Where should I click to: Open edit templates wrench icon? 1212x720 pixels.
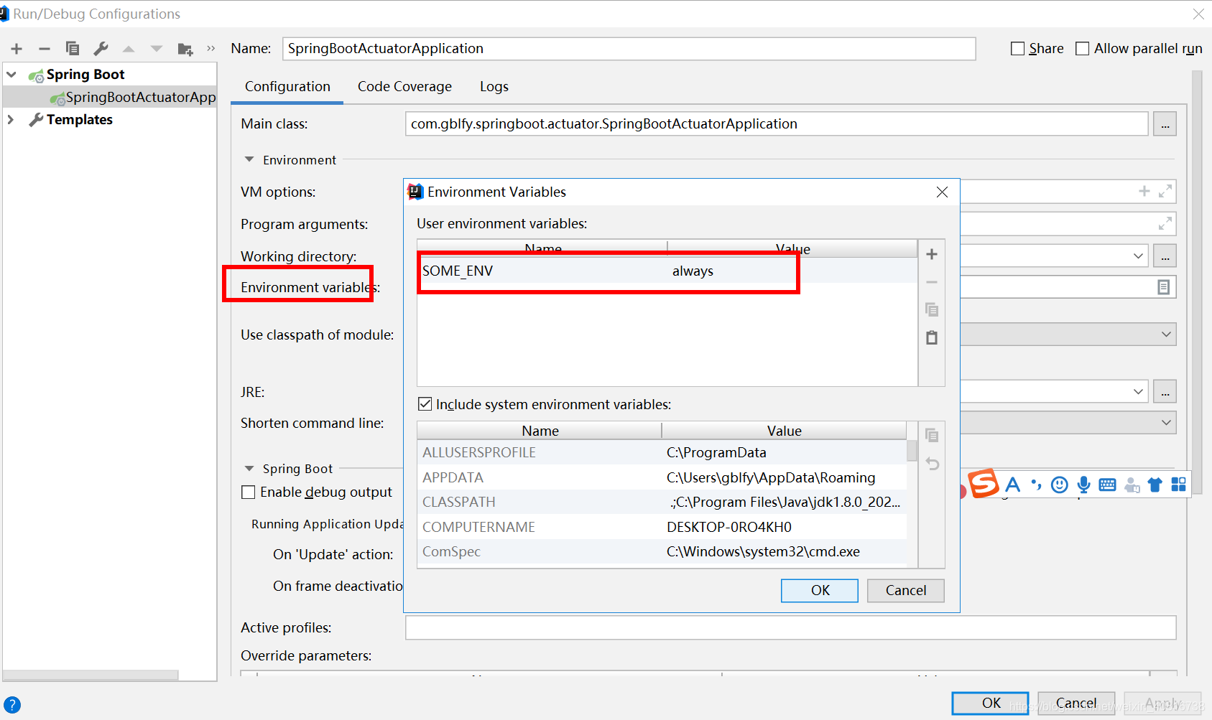click(101, 48)
